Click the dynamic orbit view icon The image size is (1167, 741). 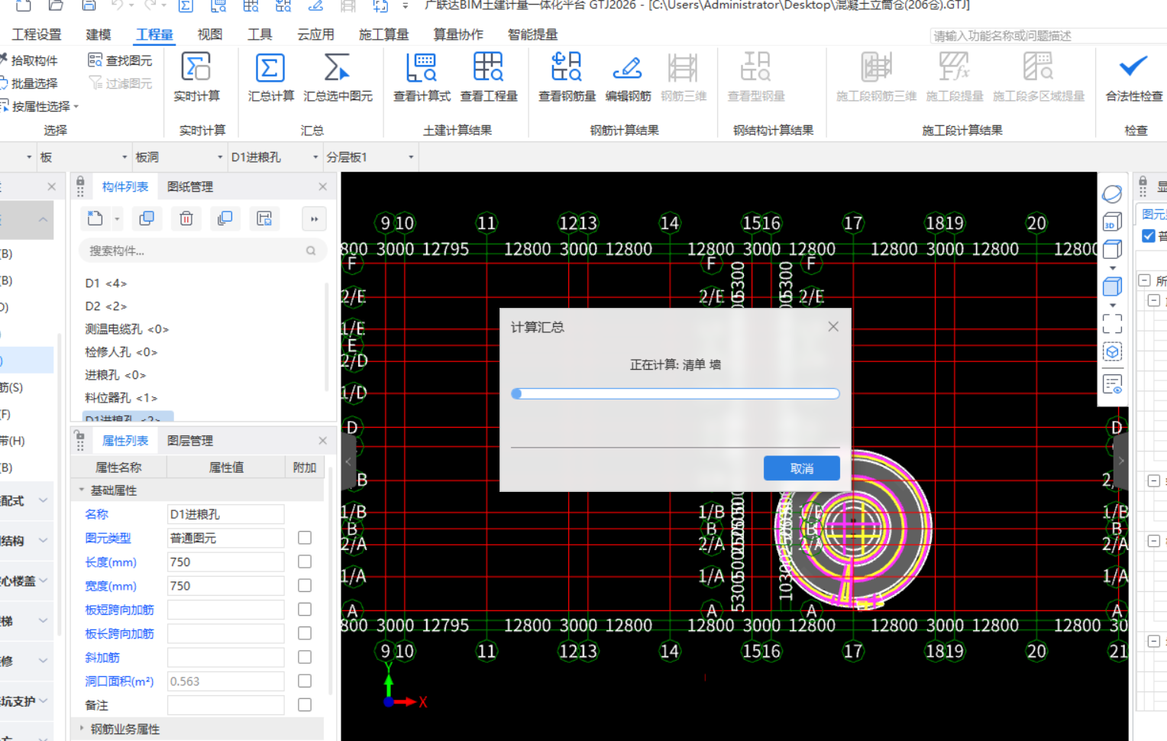(x=1112, y=194)
